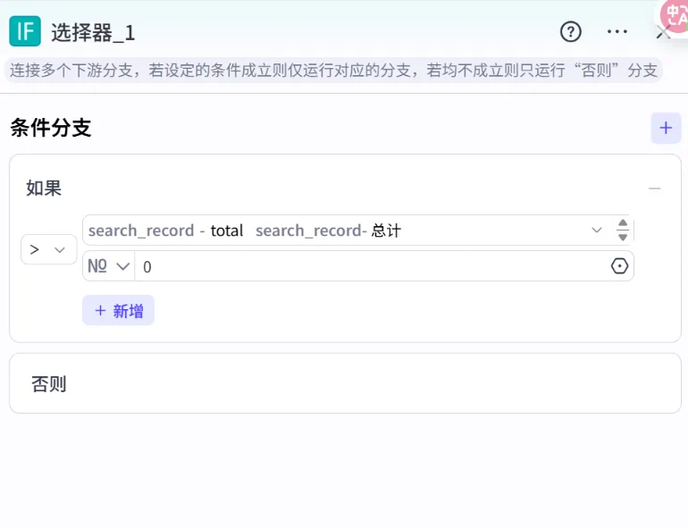688x528 pixels.
Task: Click the value input field containing 0
Action: point(366,266)
